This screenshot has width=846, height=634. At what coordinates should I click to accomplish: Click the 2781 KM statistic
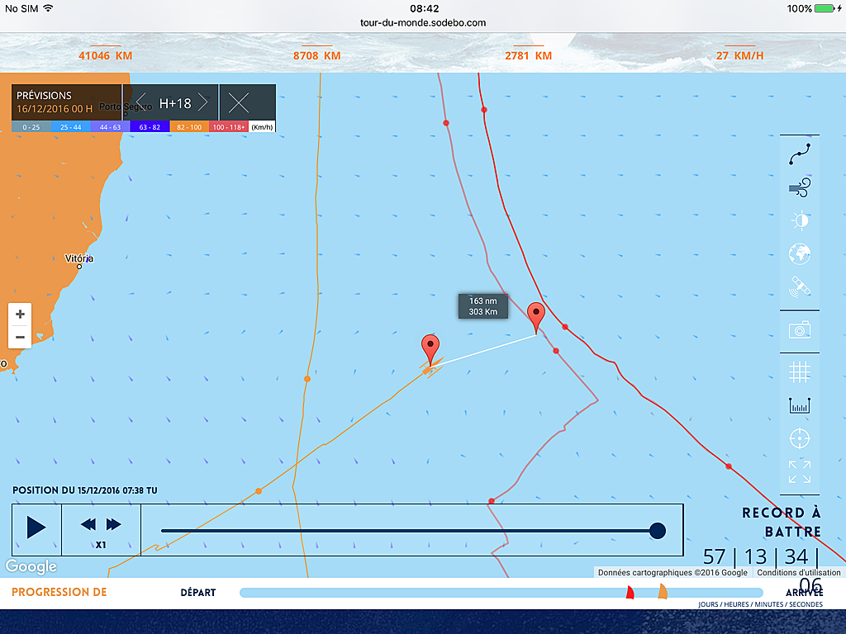click(x=528, y=55)
